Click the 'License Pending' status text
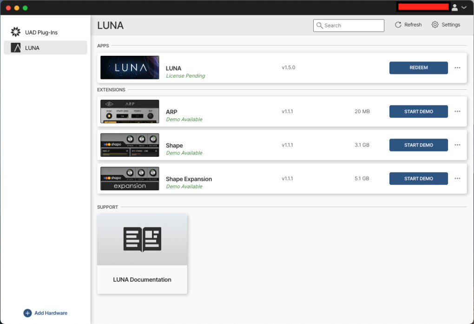The height and width of the screenshot is (324, 474). click(185, 76)
